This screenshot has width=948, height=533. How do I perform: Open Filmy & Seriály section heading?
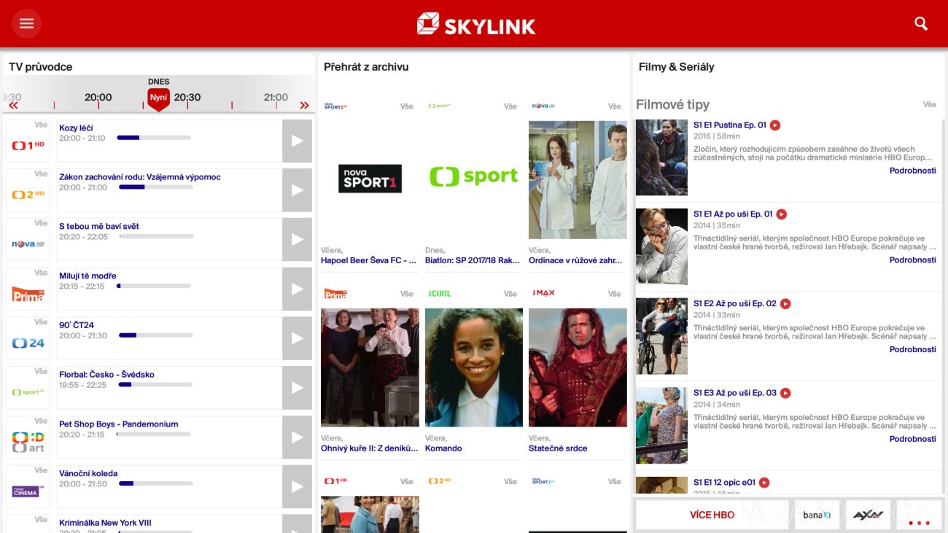tap(676, 66)
